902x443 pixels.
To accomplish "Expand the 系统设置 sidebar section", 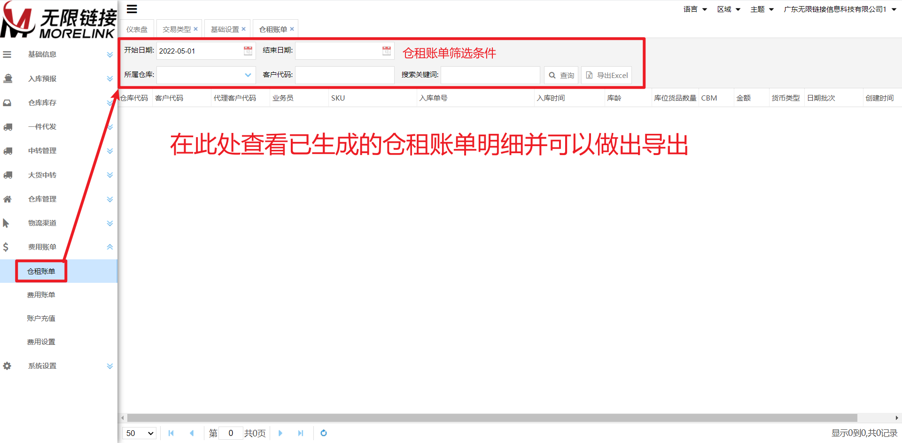I will [x=110, y=366].
